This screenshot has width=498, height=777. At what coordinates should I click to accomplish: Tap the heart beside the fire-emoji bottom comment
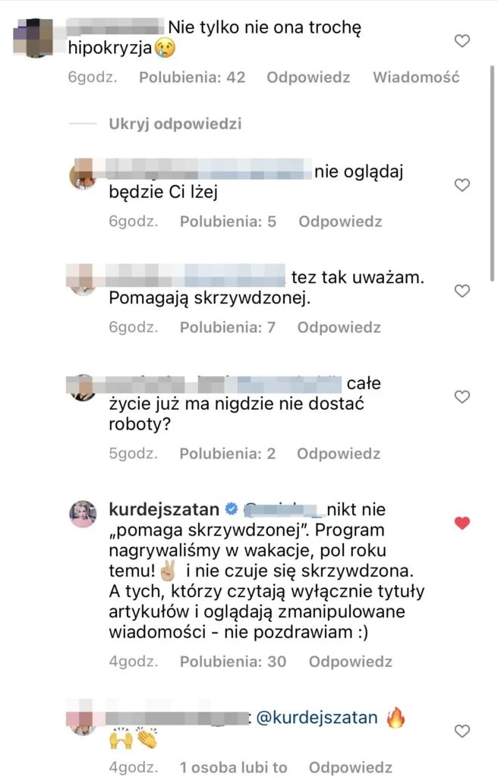tap(461, 731)
